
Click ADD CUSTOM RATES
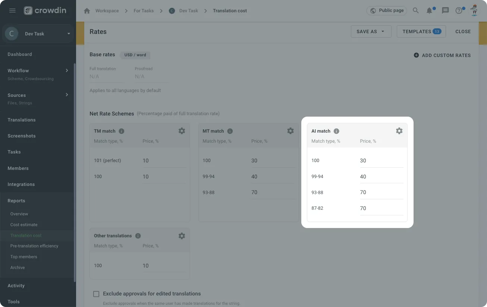click(x=442, y=56)
